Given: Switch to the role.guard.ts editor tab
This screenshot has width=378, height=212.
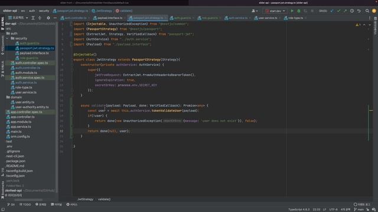Looking at the screenshot, I should (209, 18).
